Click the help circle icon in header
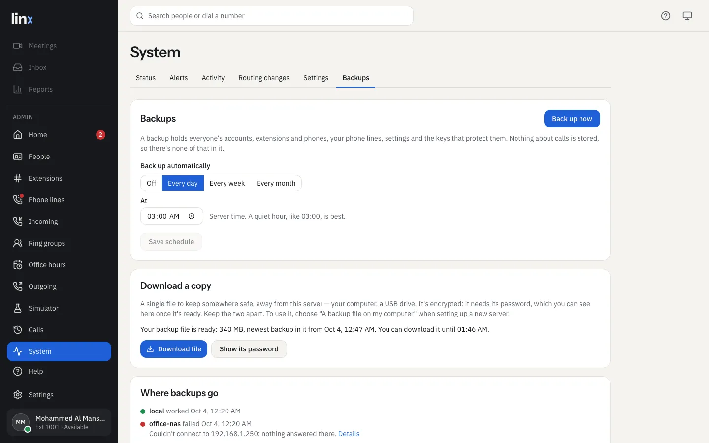The height and width of the screenshot is (443, 709). [x=666, y=16]
